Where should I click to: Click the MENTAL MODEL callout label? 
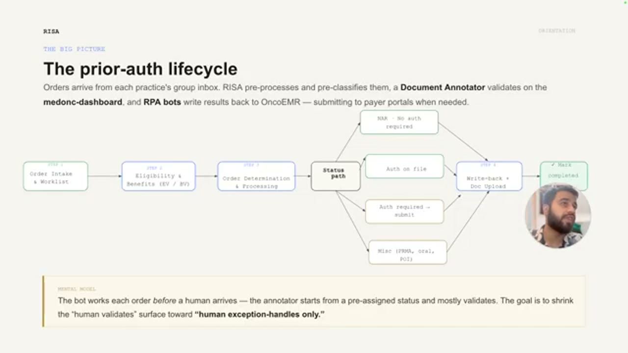click(77, 289)
